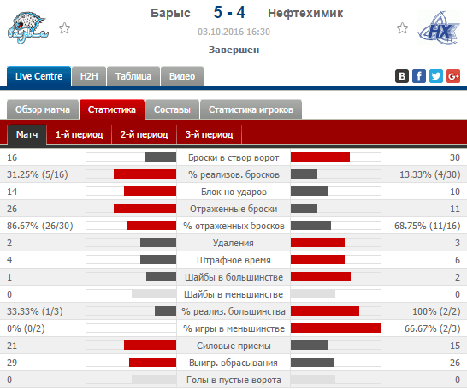Toggle favorite star next to Нефтехимик logo

[x=402, y=28]
